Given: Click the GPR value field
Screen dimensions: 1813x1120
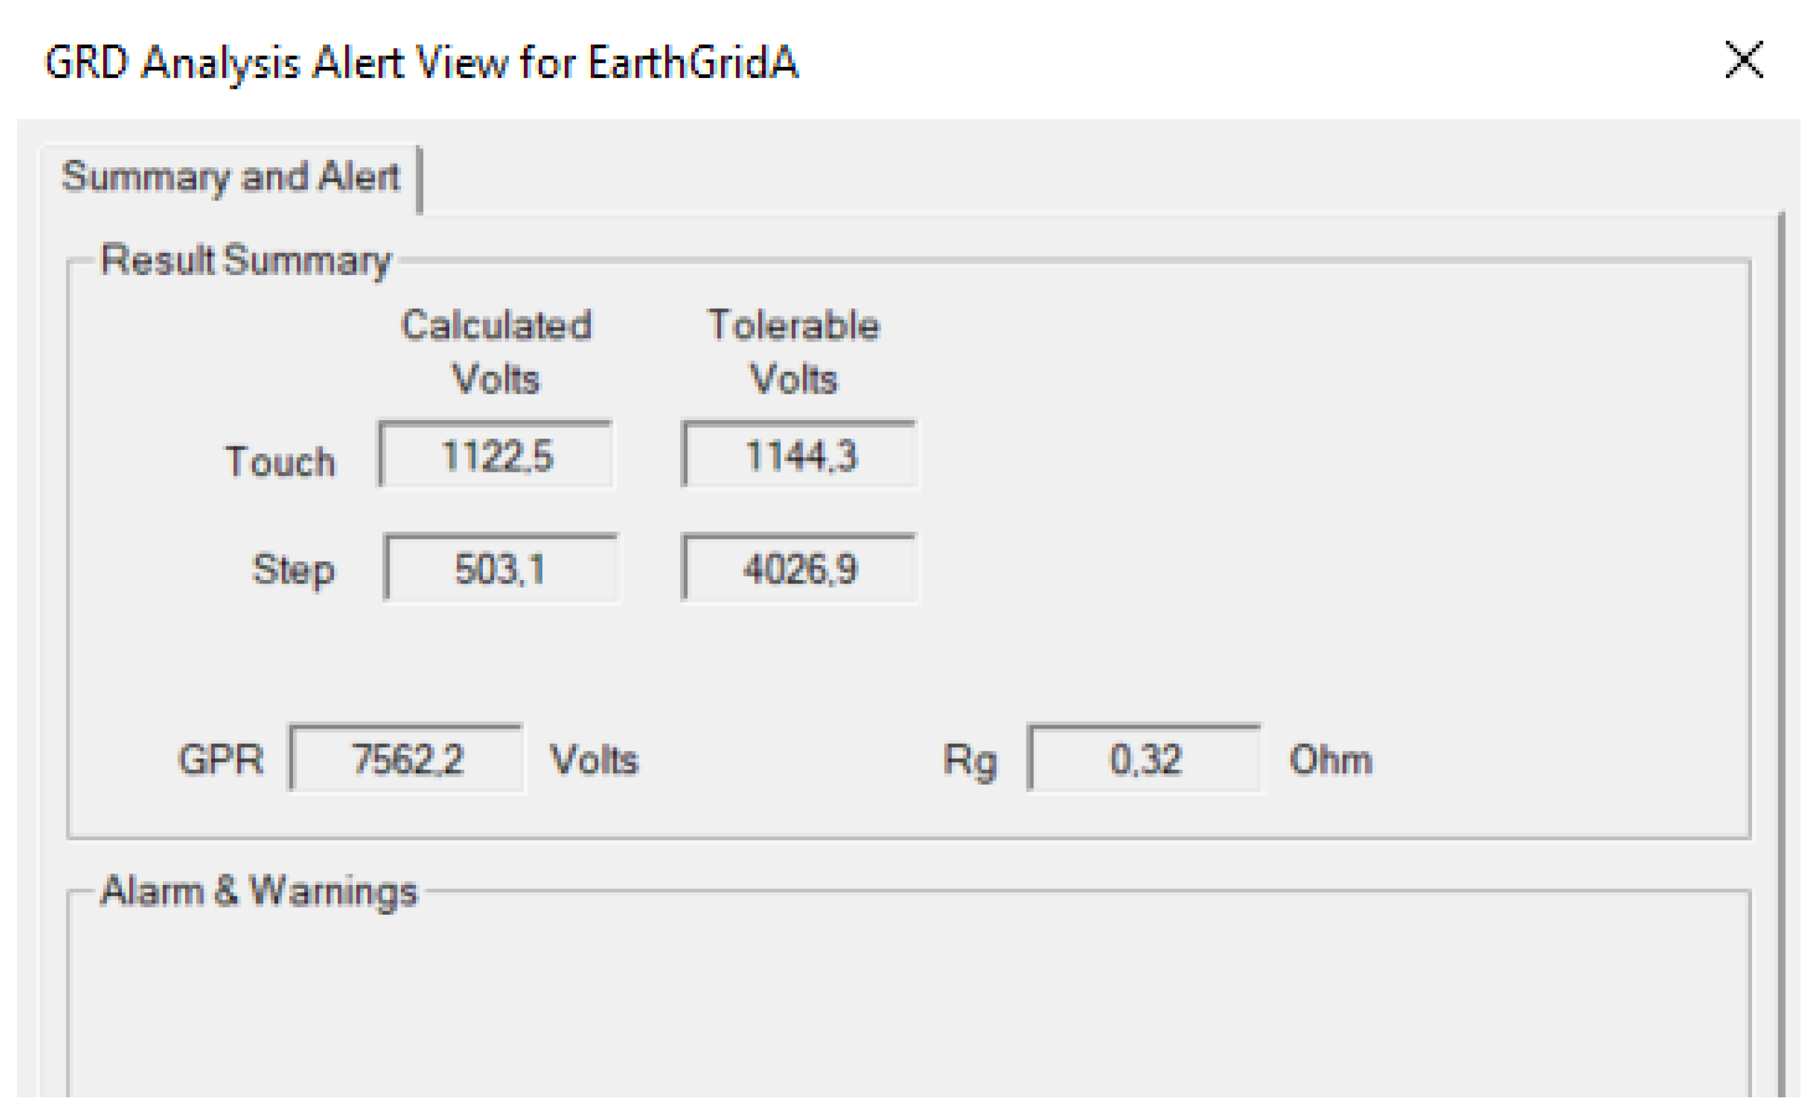Looking at the screenshot, I should click(x=406, y=758).
